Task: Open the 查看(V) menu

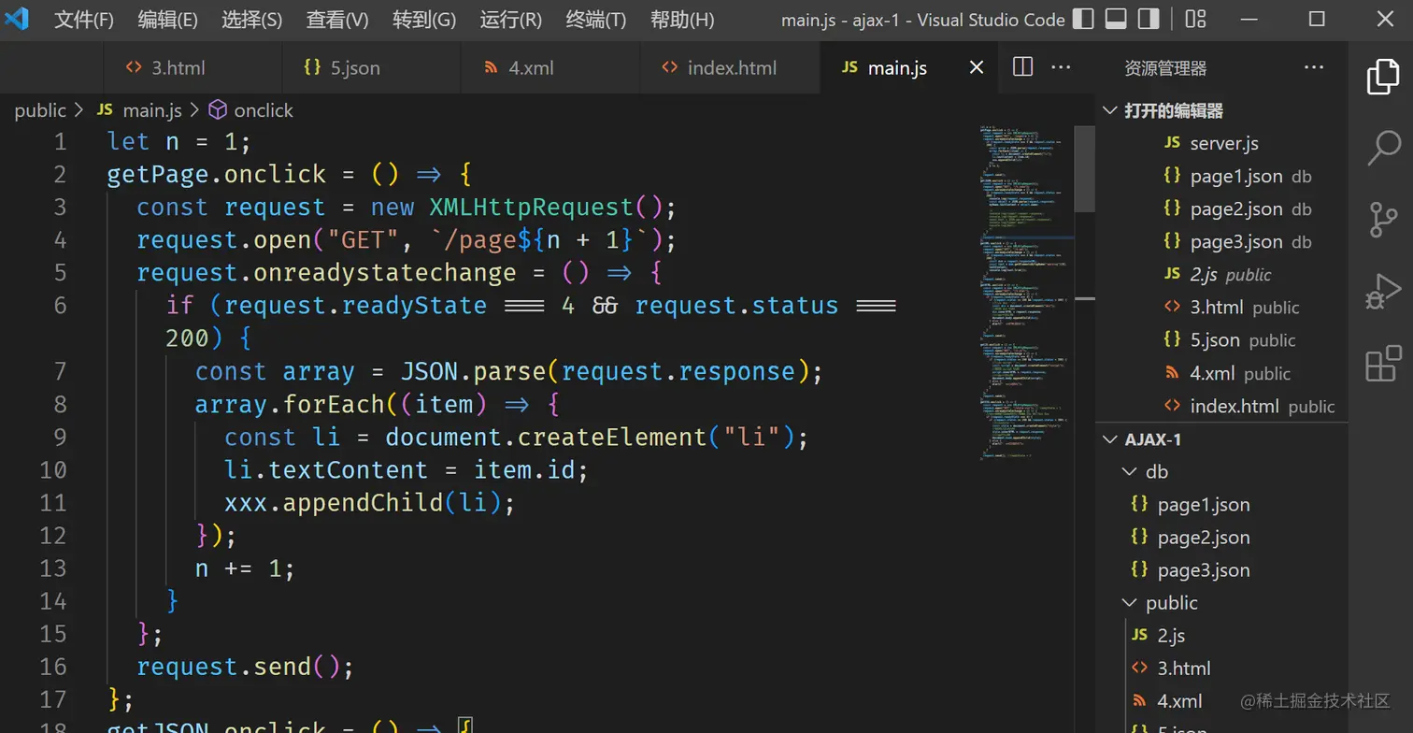Action: (337, 20)
